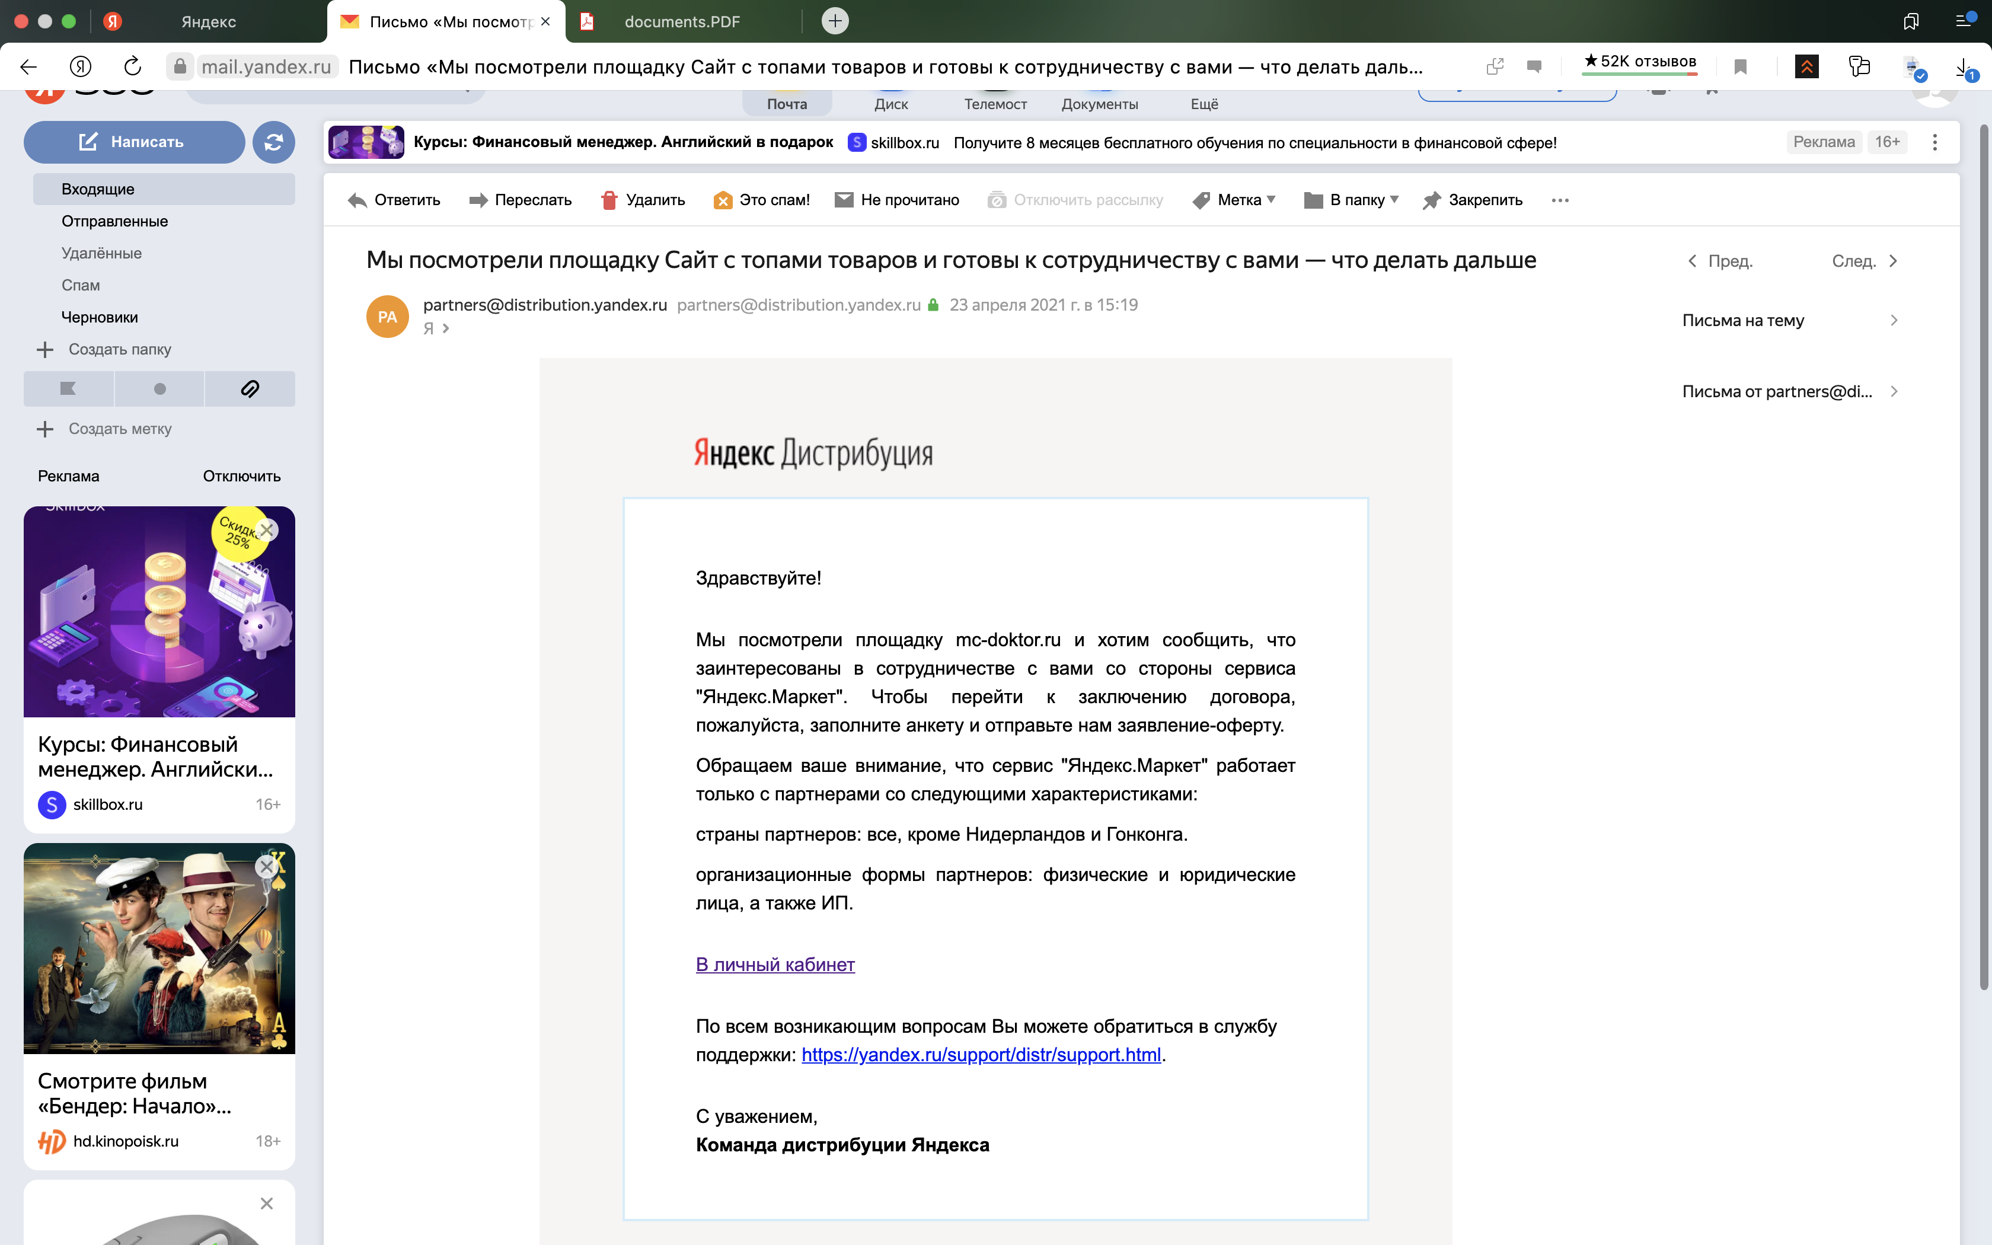Open more actions three-dot menu
Viewport: 1992px width, 1245px height.
(x=1560, y=200)
